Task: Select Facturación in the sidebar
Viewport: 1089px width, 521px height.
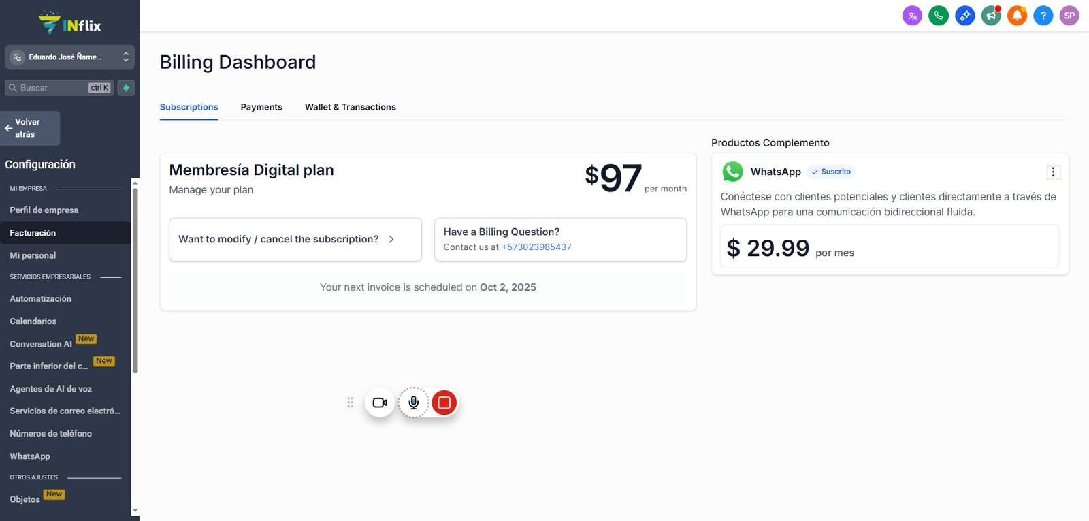Action: 65,233
